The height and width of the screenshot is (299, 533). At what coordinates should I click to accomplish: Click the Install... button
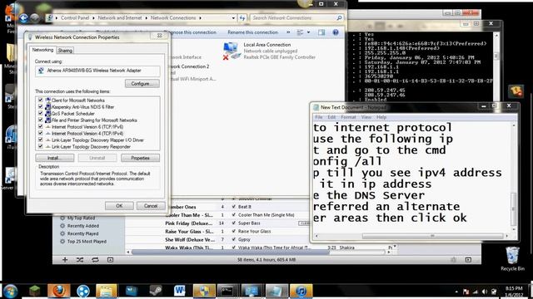tap(55, 158)
